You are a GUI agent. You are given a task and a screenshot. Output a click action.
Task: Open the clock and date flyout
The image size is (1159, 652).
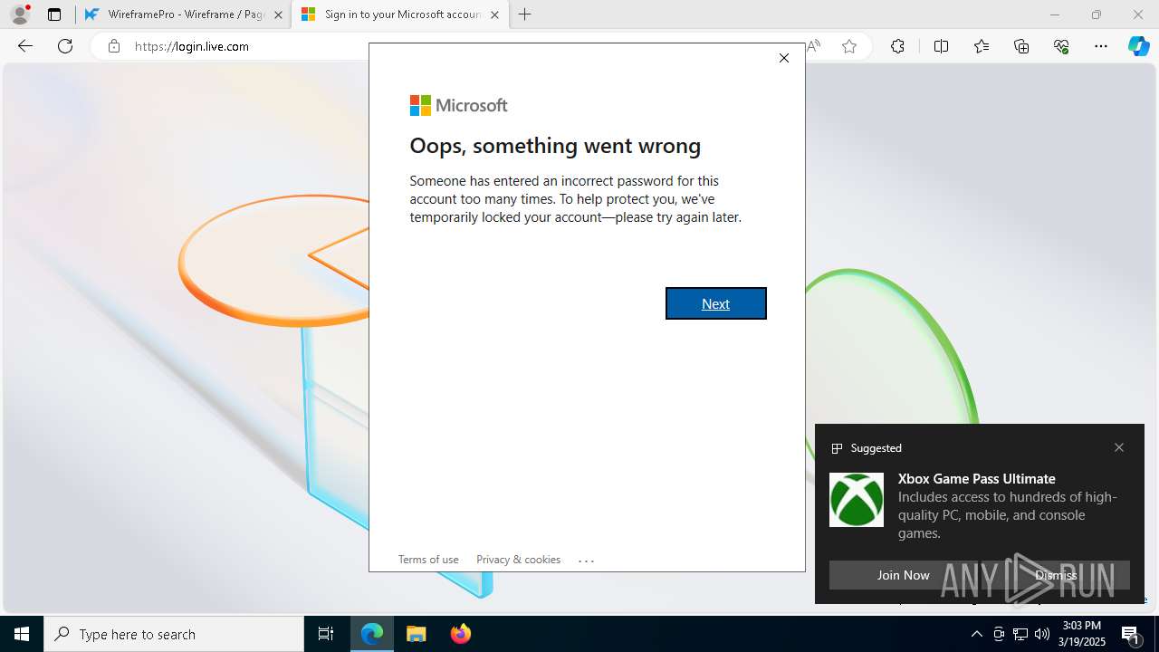click(1082, 634)
